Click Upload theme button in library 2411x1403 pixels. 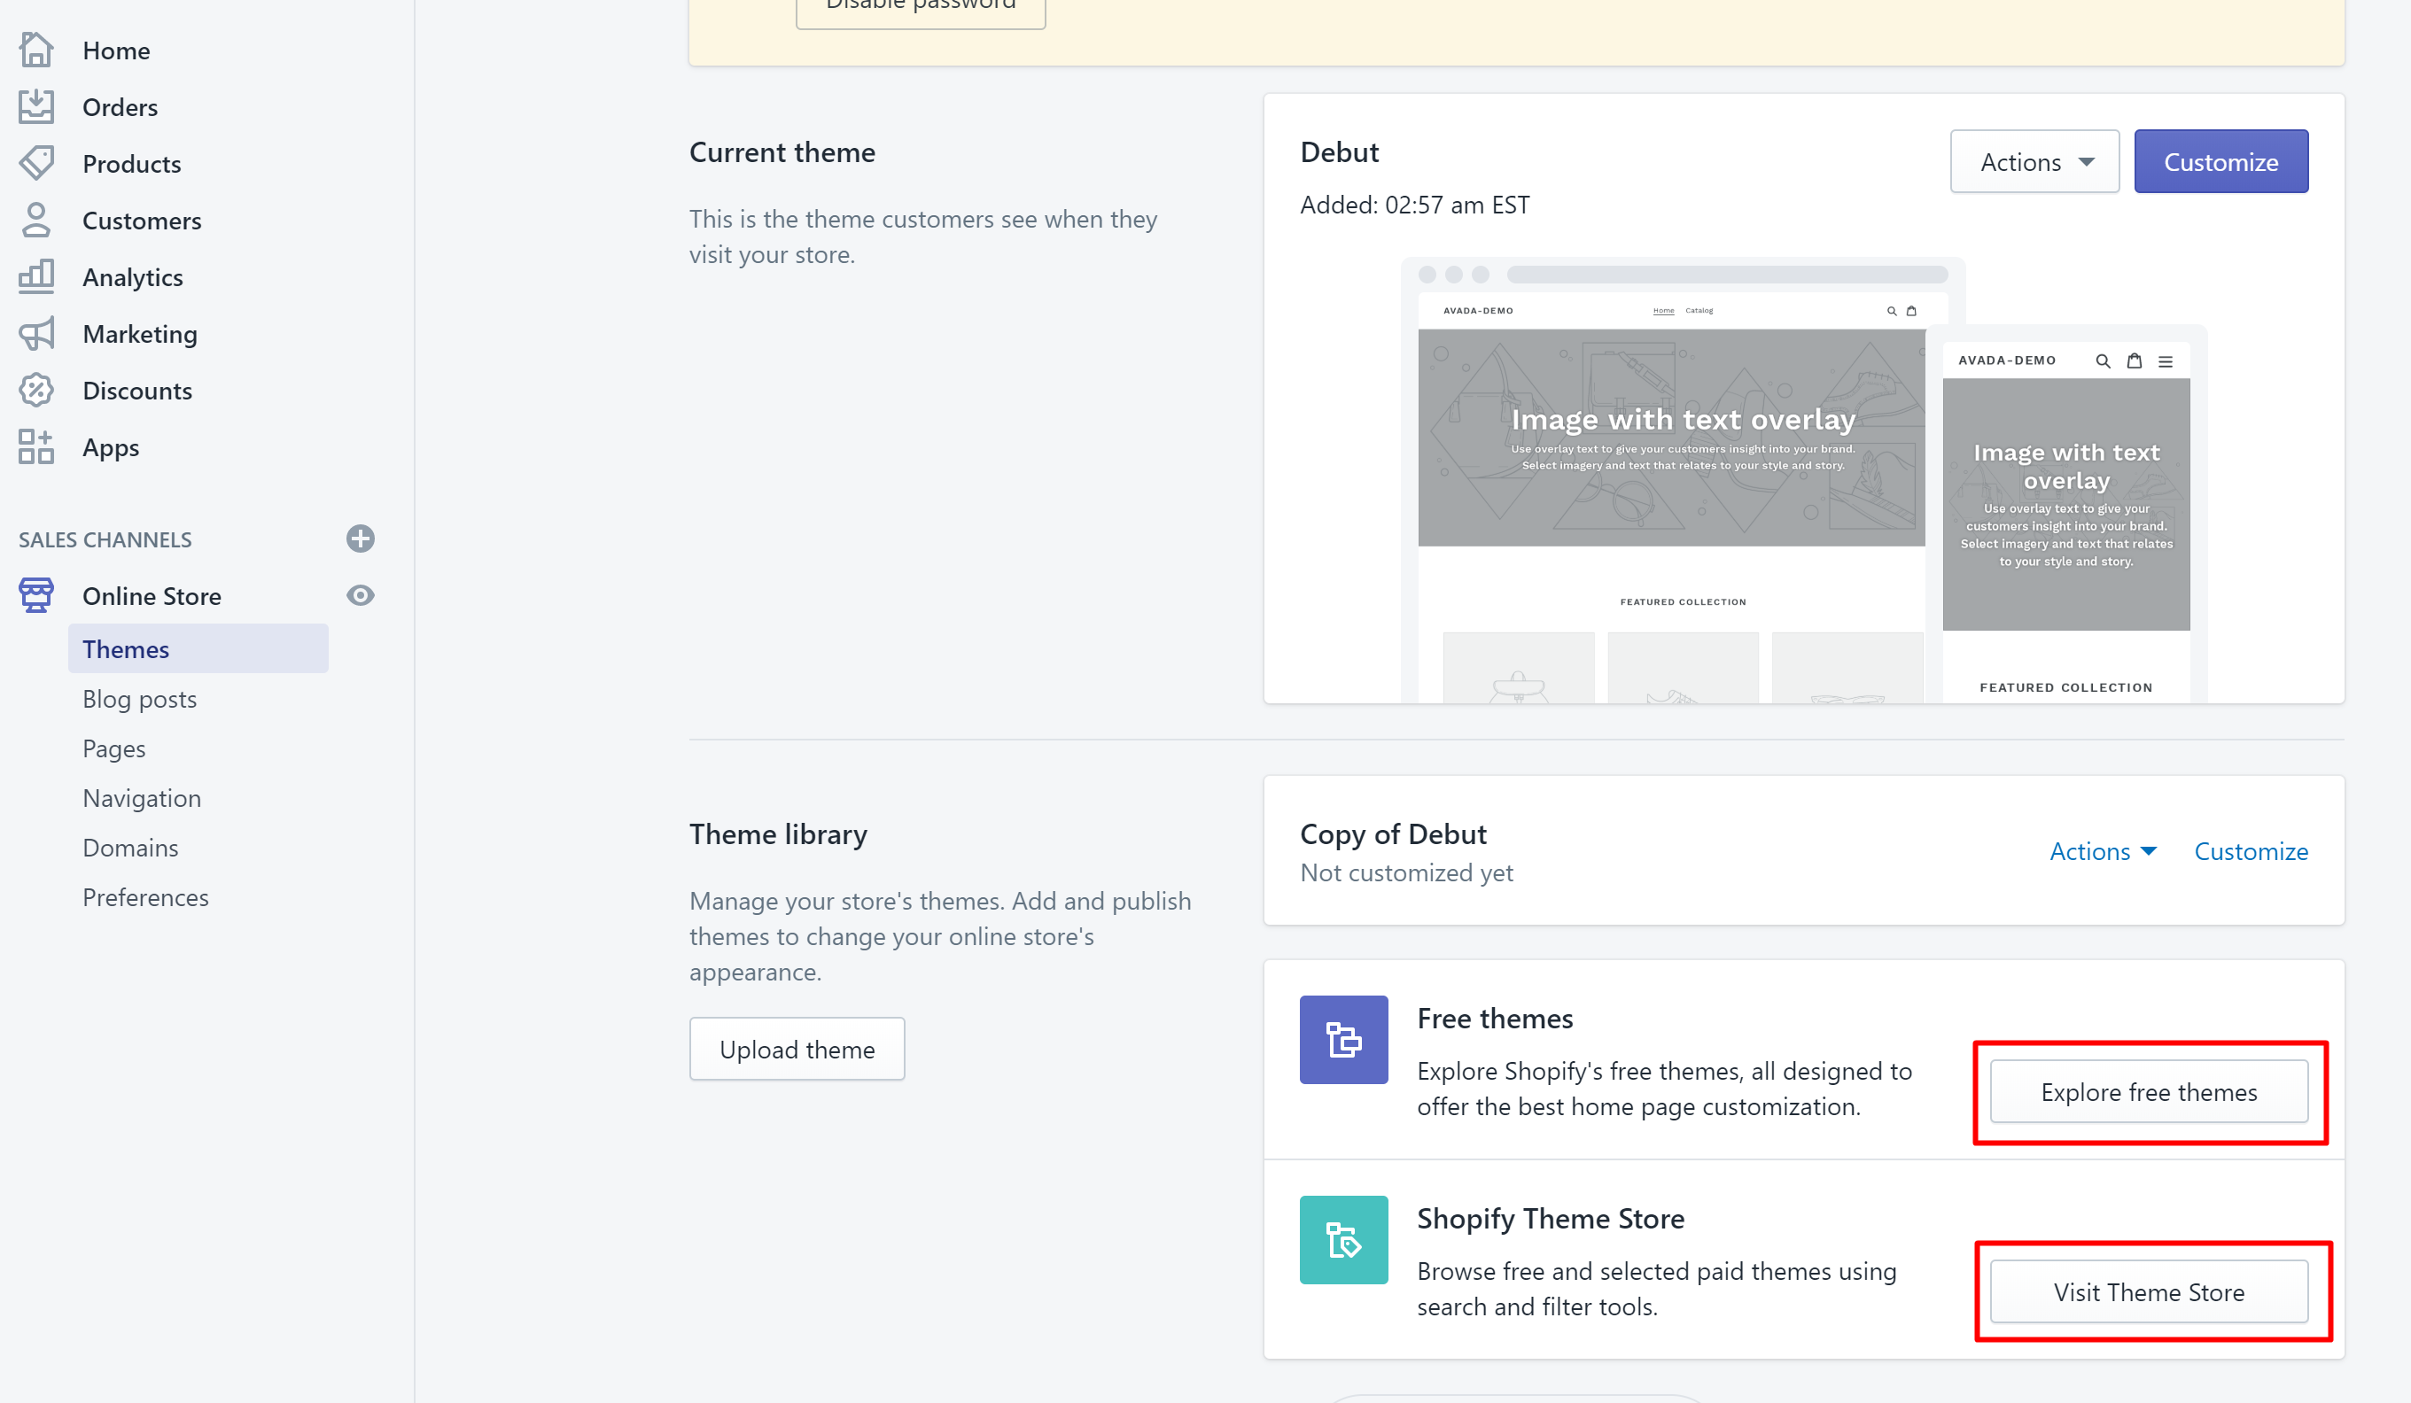click(x=797, y=1047)
